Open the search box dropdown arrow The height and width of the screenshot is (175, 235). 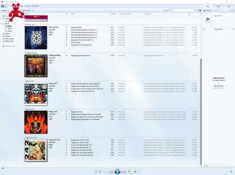197,10
